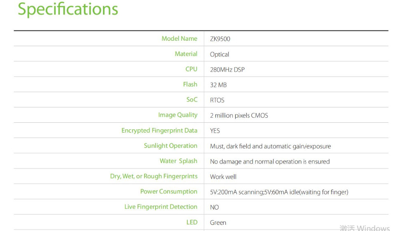
Task: Click the ZK9500 model value
Action: pos(220,39)
